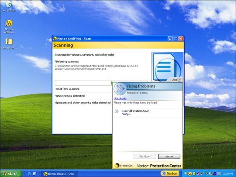Click the 'Fixing...' status text
The height and width of the screenshot is (177, 236).
[126, 114]
